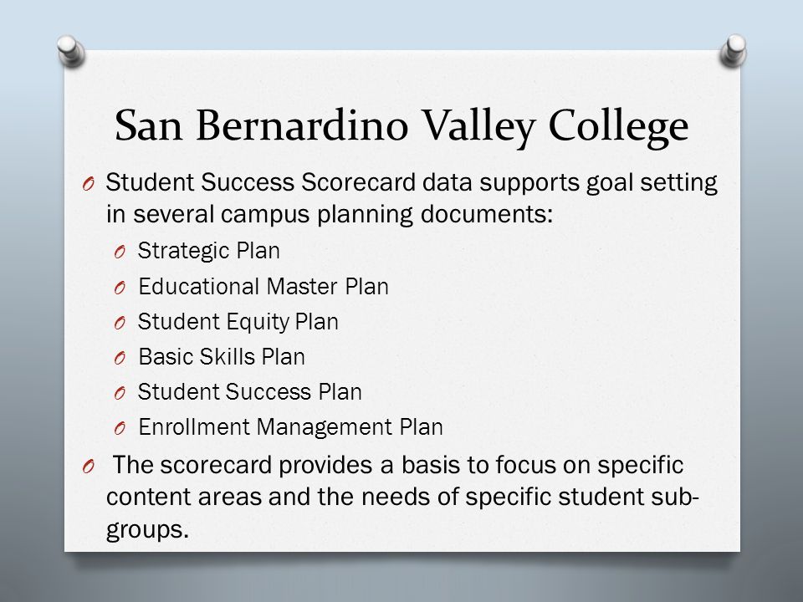Click the campus planning documents line
Screen dimensions: 803x602
(330, 214)
